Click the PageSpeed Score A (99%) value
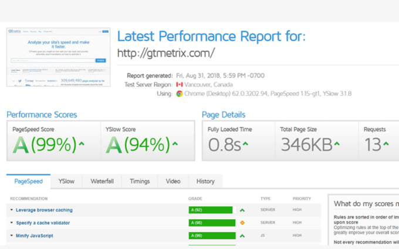 click(x=45, y=145)
